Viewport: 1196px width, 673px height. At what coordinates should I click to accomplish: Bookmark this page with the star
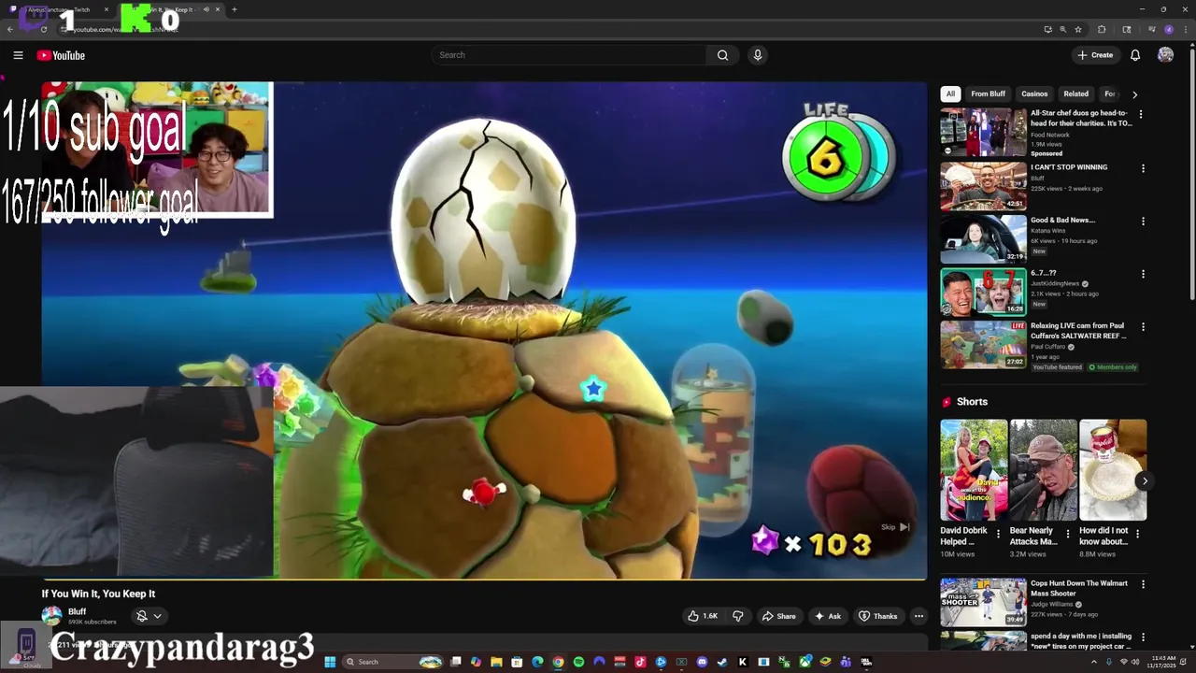click(x=1078, y=30)
